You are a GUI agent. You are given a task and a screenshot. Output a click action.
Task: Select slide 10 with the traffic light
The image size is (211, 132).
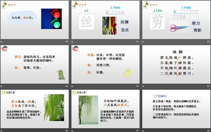tap(35, 20)
